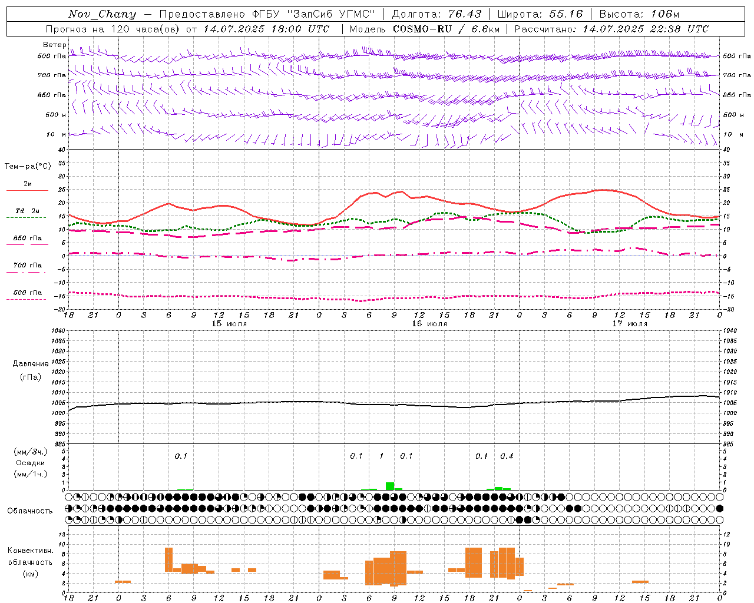The width and height of the screenshot is (754, 603).
Task: Click the 'Давление' pressure panel label
Action: (31, 363)
